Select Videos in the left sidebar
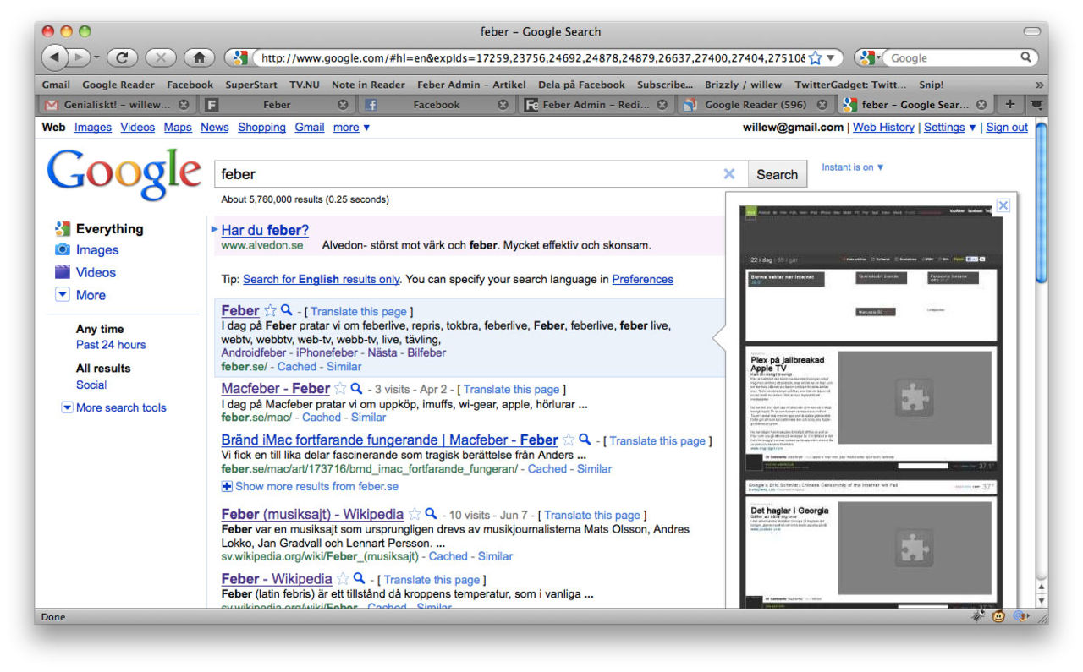This screenshot has height=672, width=1083. pyautogui.click(x=96, y=272)
